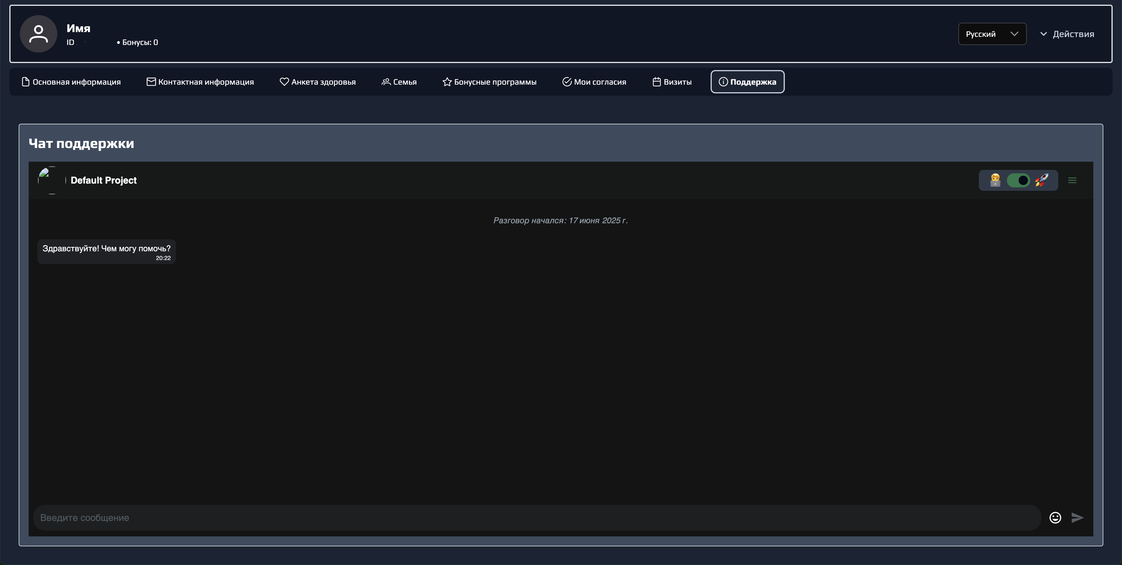Switch to Мои согласия tab
Viewport: 1122px width, 565px height.
[594, 82]
